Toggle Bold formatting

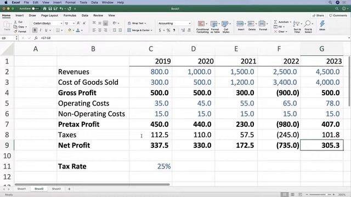[35, 30]
